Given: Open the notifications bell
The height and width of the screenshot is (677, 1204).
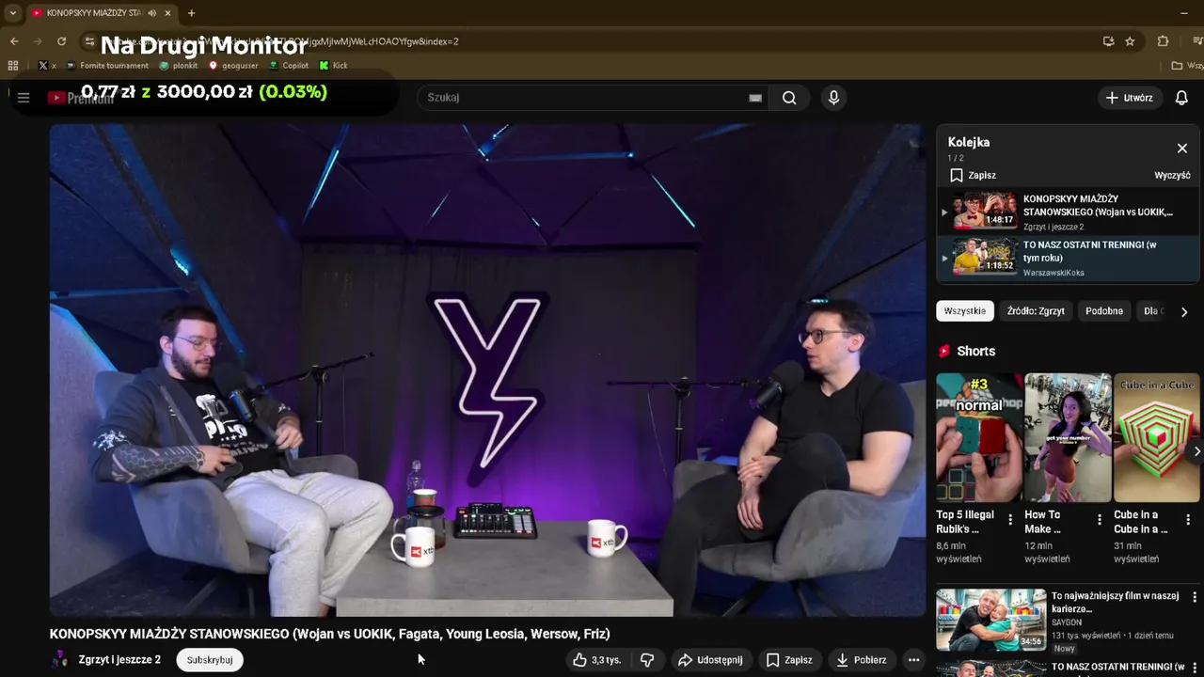Looking at the screenshot, I should (x=1181, y=98).
